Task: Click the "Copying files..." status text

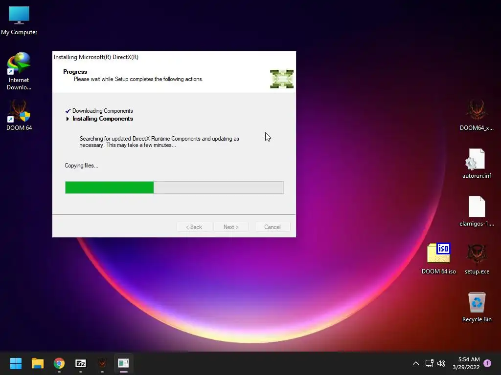Action: point(81,166)
